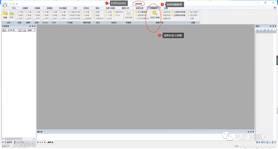Viewport: 278px width, 149px height.
Task: Click the 工程管理 scrollbar right arrow
Action: click(34, 139)
